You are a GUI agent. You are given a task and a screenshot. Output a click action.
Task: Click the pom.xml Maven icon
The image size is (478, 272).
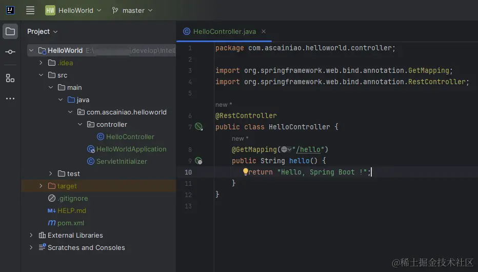[x=52, y=223]
